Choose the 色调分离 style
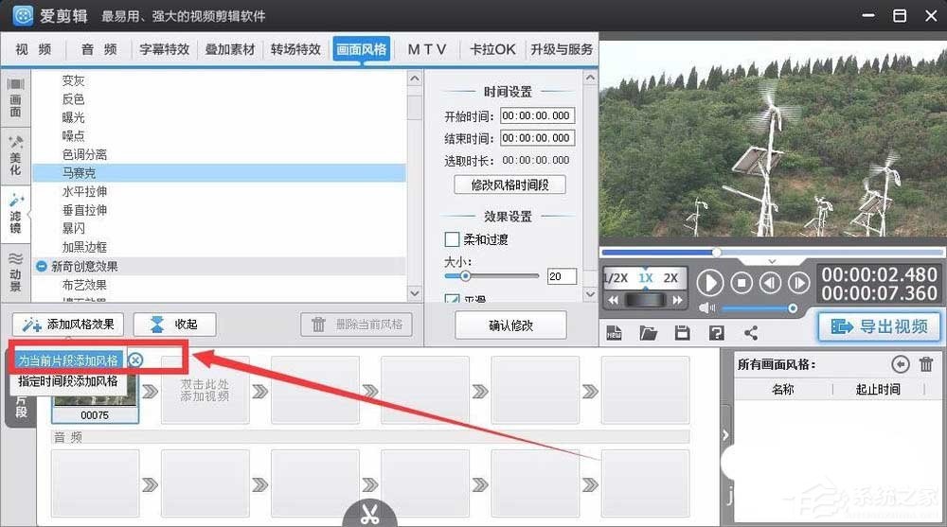947x527 pixels. pos(84,154)
